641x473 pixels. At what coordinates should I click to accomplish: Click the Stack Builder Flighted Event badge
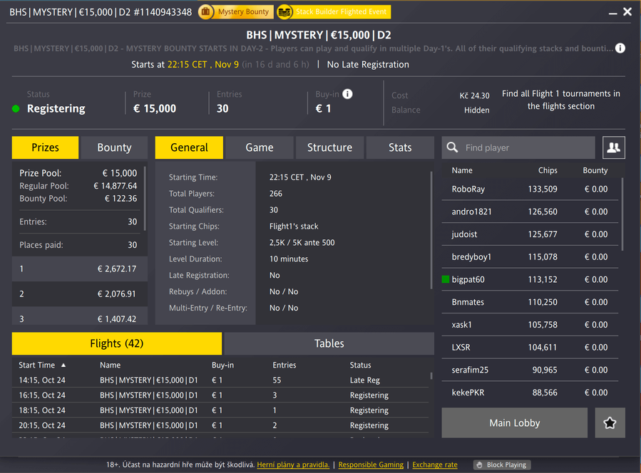coord(284,12)
